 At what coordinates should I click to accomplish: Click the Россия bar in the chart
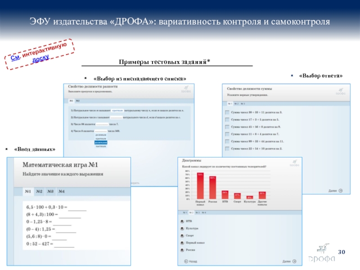pyautogui.click(x=212, y=188)
